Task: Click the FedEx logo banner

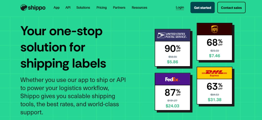Action: click(172, 79)
